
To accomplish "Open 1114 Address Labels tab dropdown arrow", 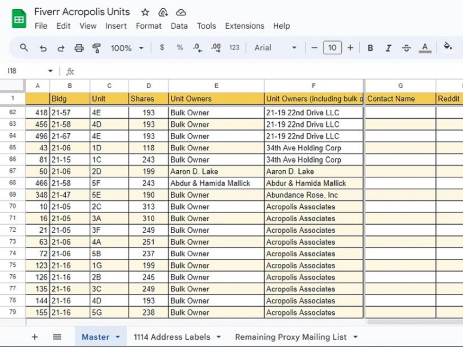I will click(219, 337).
